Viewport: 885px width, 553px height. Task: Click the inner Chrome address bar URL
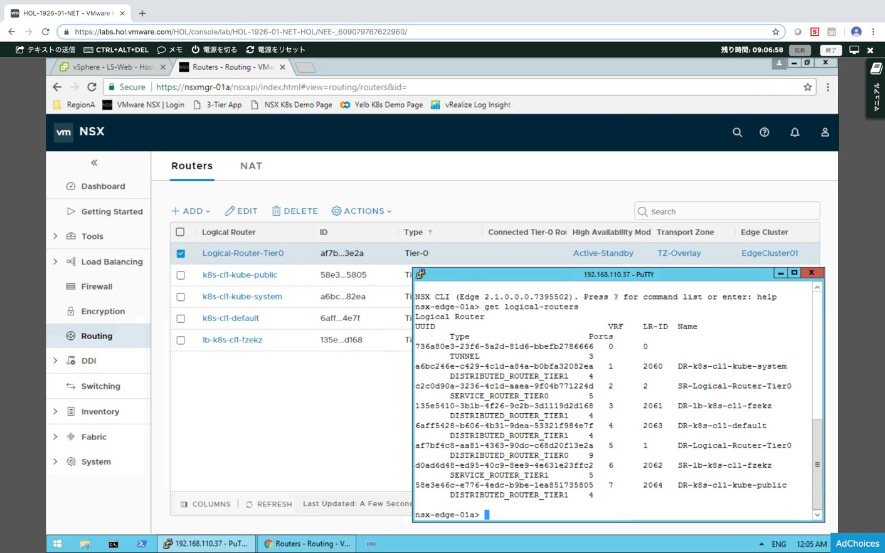point(282,87)
